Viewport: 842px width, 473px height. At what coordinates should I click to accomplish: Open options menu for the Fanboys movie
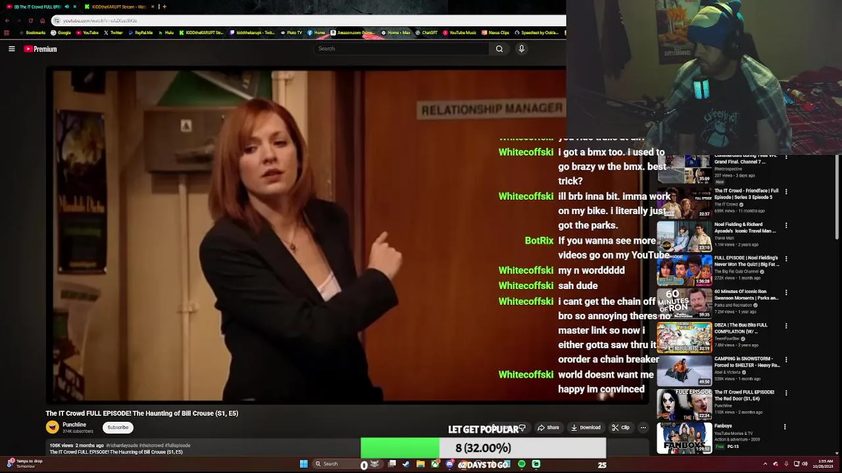coord(785,426)
